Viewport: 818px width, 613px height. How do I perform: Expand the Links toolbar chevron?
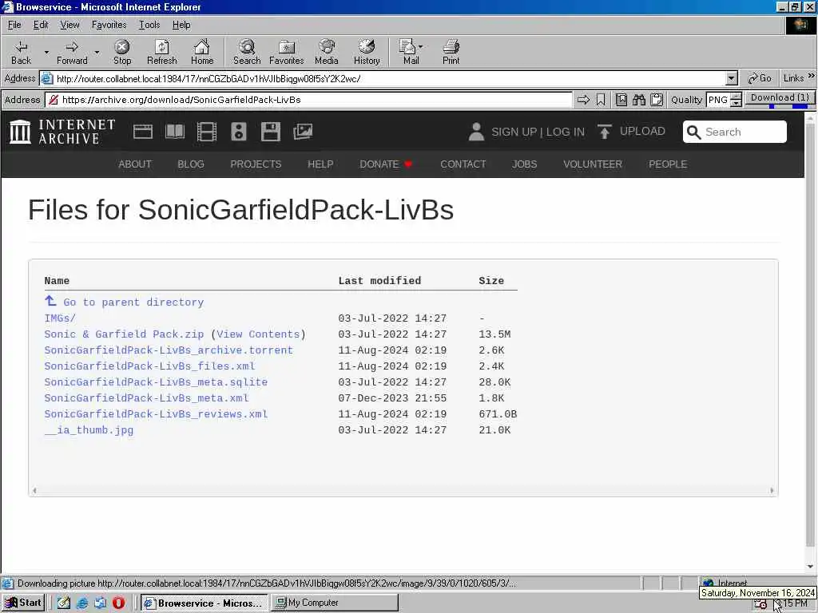click(812, 76)
